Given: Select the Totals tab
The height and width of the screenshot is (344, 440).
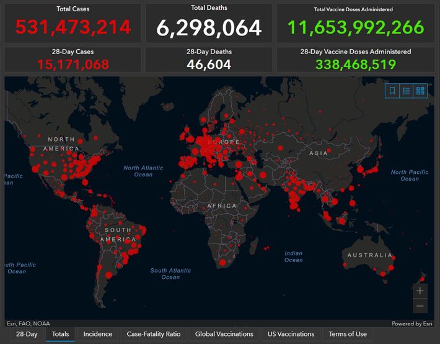Looking at the screenshot, I should pyautogui.click(x=60, y=334).
